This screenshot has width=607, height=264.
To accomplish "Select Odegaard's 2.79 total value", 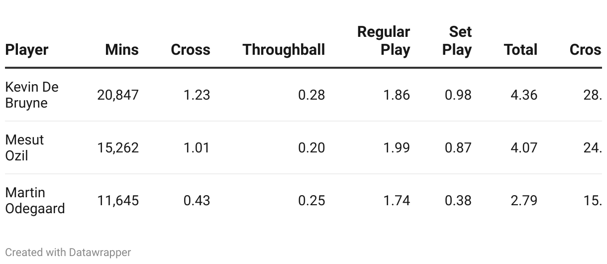I will pyautogui.click(x=524, y=200).
